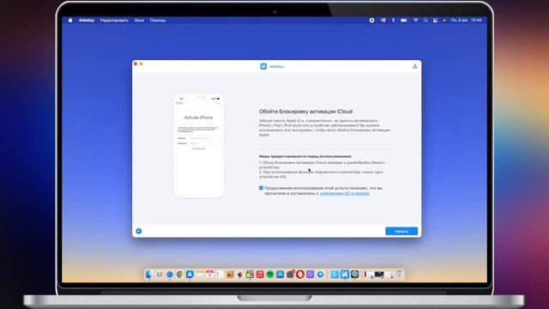This screenshot has width=549, height=309.
Task: Open the Редактировать menu
Action: 114,21
